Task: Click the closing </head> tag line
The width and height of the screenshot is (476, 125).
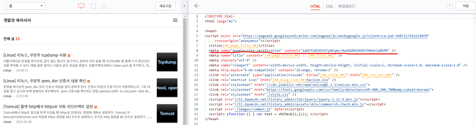Action: click(212, 119)
